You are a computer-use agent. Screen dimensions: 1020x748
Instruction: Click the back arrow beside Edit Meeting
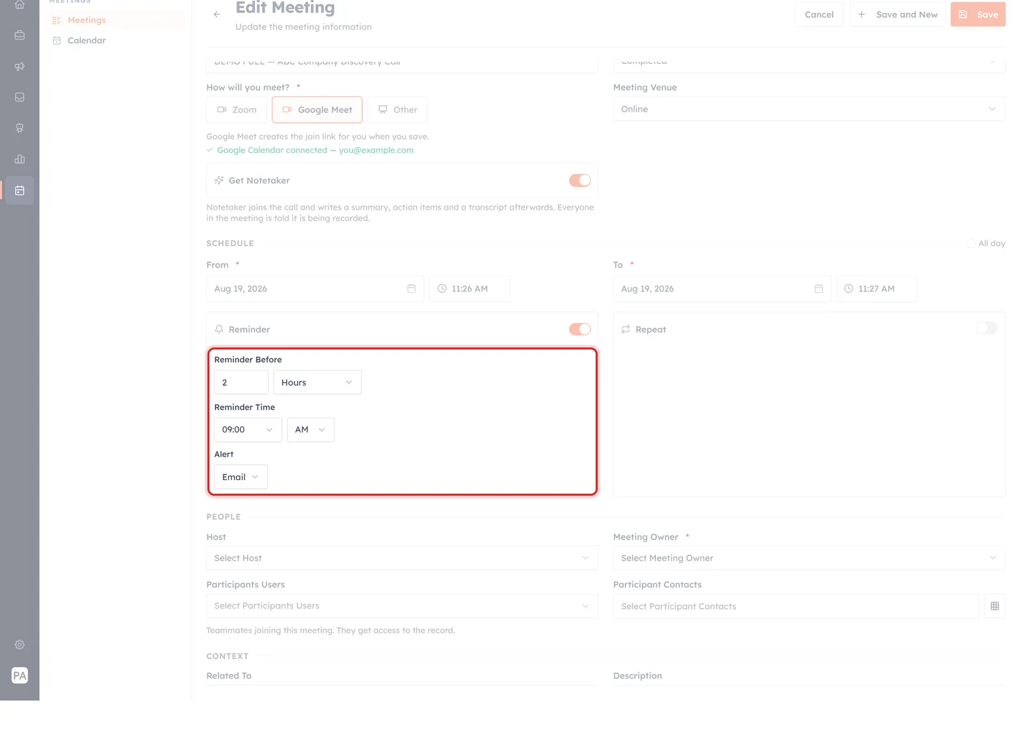coord(217,14)
